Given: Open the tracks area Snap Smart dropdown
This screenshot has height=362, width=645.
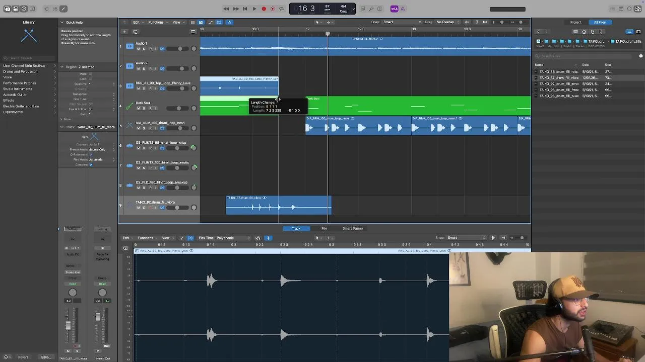Looking at the screenshot, I should point(402,22).
